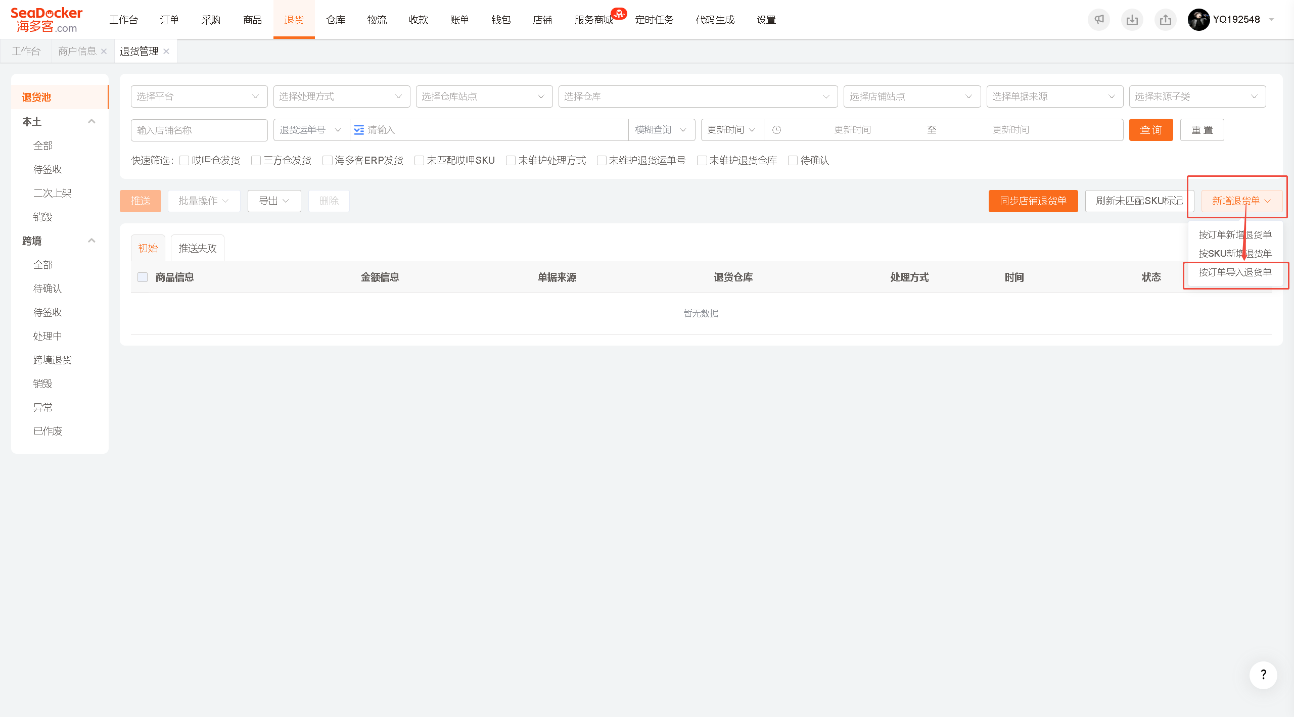Open the 设置 top menu
This screenshot has height=717, width=1294.
[766, 20]
